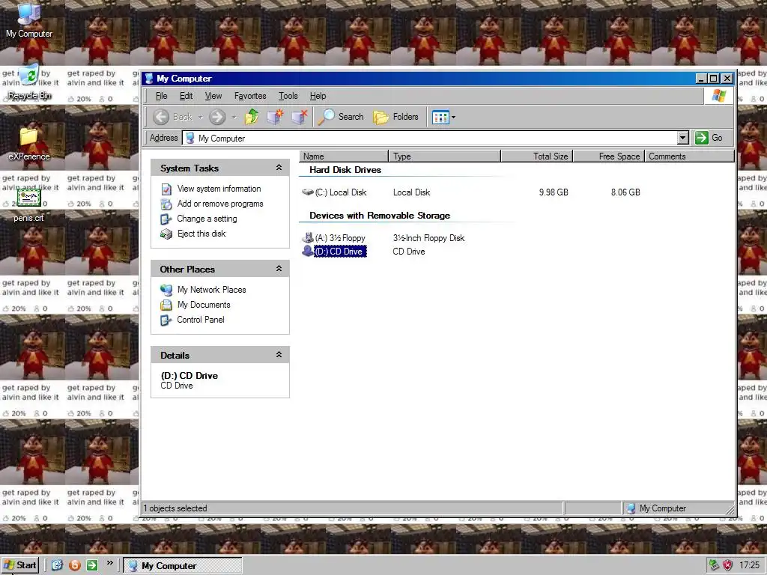Screen dimensions: 767x575
Task: Click the Map Network Drive toolbar icon
Action: click(x=275, y=117)
